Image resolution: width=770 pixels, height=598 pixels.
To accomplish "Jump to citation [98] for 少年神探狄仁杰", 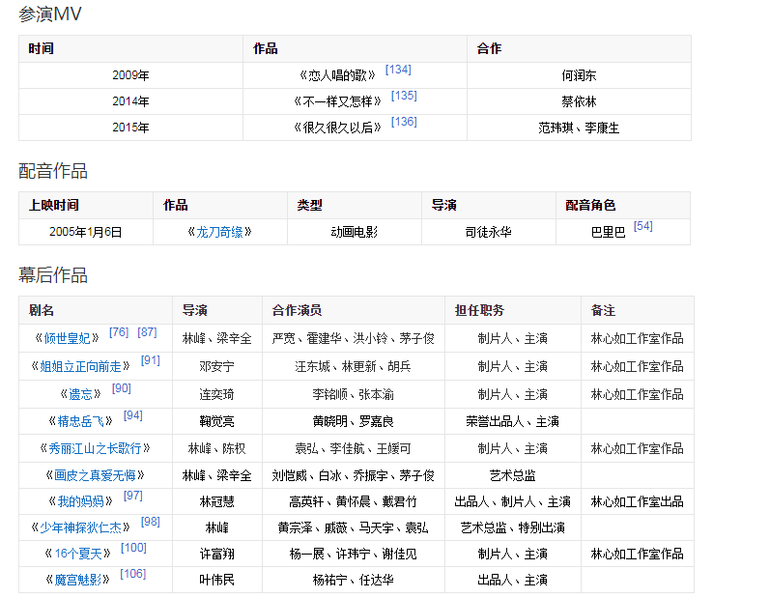I will click(150, 522).
